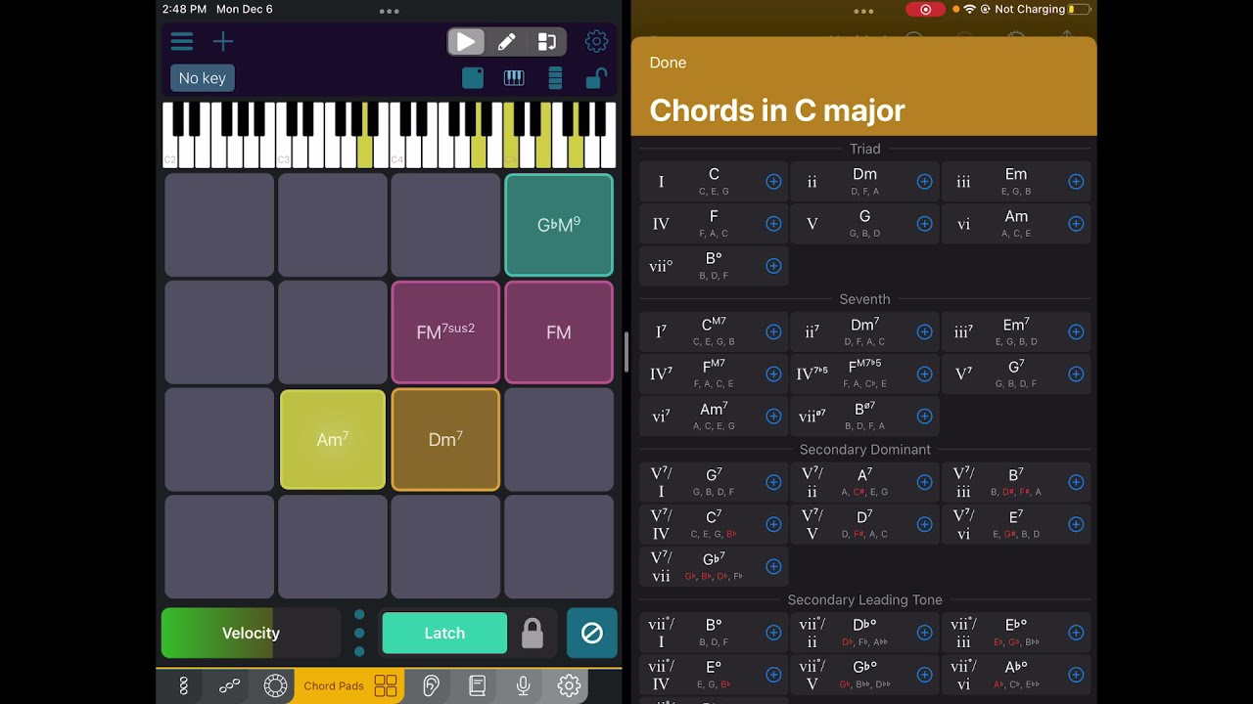This screenshot has height=704, width=1253.
Task: Open the No key selector
Action: pos(203,78)
